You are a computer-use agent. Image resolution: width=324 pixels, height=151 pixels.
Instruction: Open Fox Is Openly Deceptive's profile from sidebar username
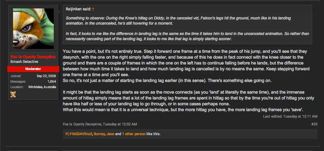coord(33,57)
